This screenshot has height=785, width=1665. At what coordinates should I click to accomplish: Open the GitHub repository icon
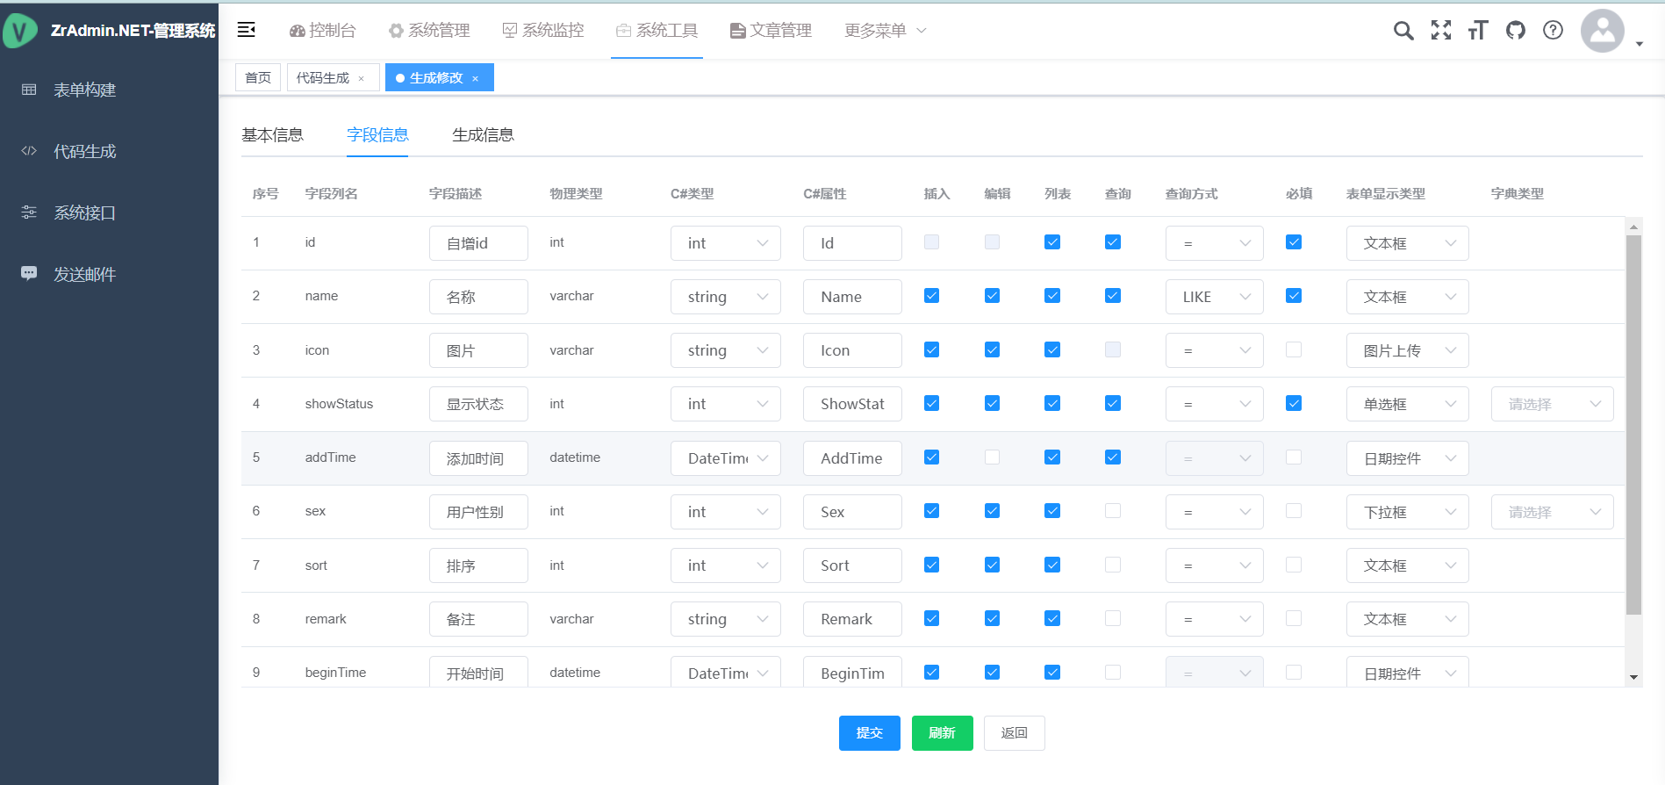[1516, 31]
